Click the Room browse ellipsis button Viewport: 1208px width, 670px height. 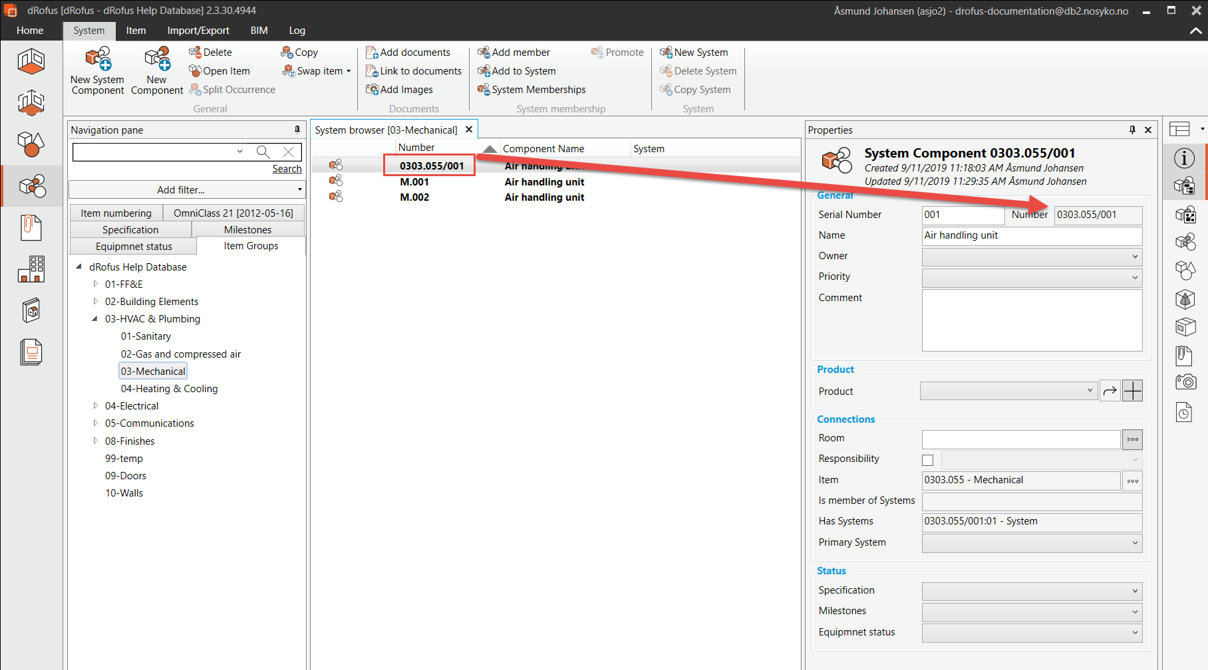(x=1132, y=439)
